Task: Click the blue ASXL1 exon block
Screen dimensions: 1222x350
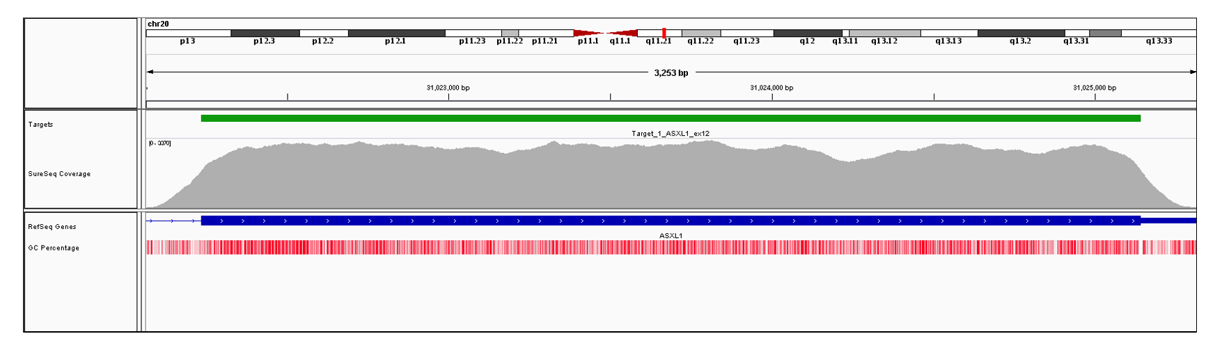Action: coord(671,221)
